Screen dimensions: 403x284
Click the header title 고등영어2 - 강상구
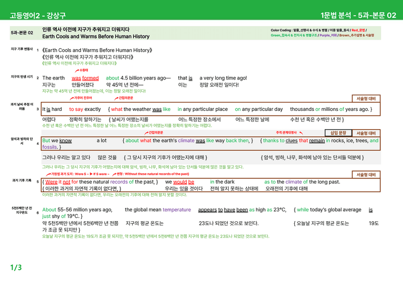38,15
